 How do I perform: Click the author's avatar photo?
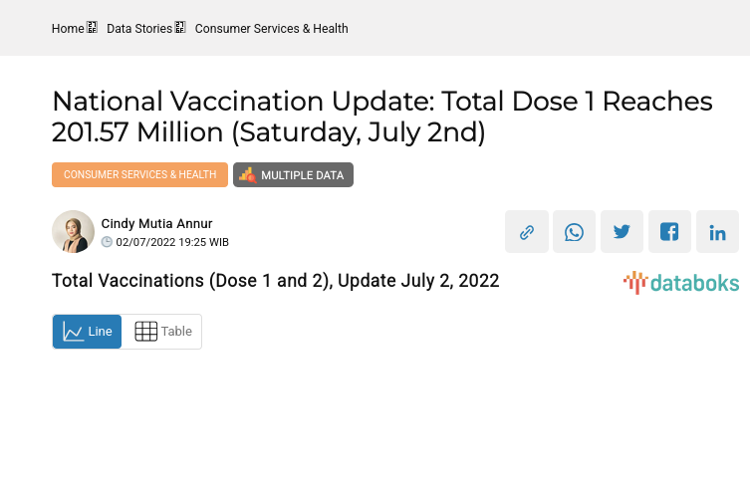click(x=73, y=232)
